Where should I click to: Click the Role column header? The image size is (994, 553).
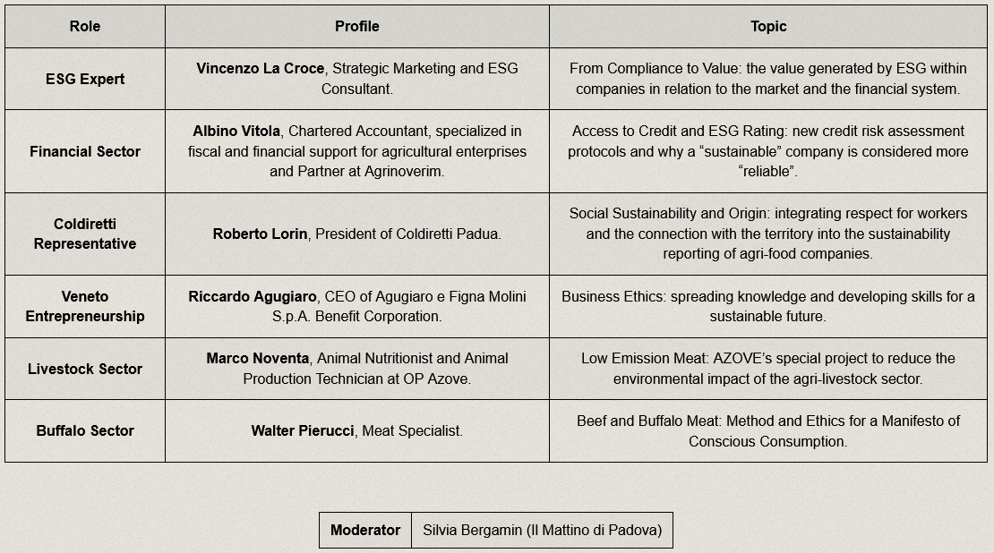tap(85, 27)
